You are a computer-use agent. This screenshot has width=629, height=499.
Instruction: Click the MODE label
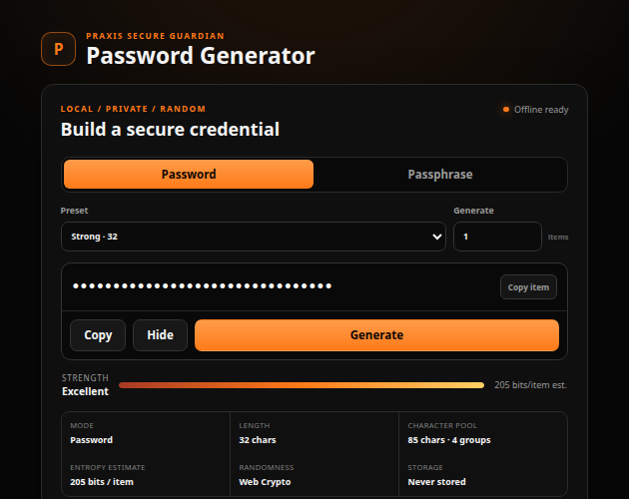[82, 425]
